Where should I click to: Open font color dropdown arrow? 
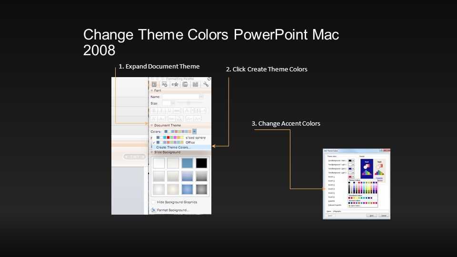pos(192,110)
